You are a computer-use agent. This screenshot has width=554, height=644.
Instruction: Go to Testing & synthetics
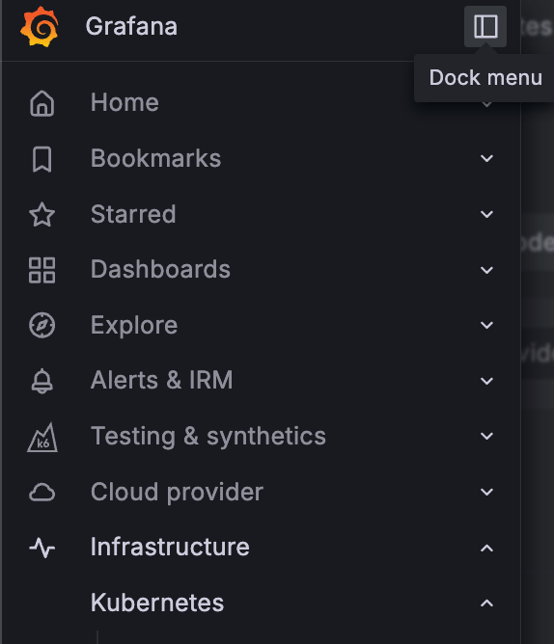(x=208, y=437)
